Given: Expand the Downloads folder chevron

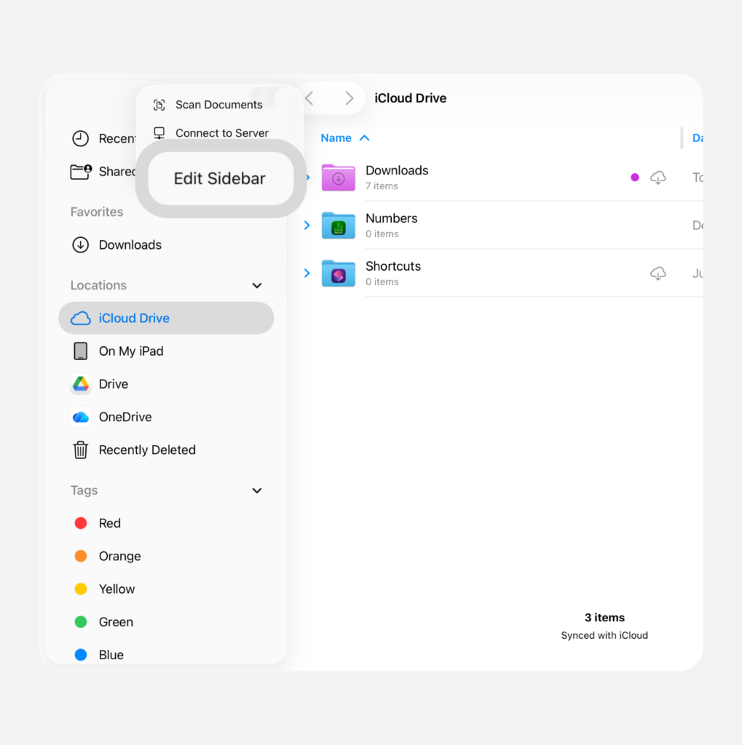Looking at the screenshot, I should (306, 177).
